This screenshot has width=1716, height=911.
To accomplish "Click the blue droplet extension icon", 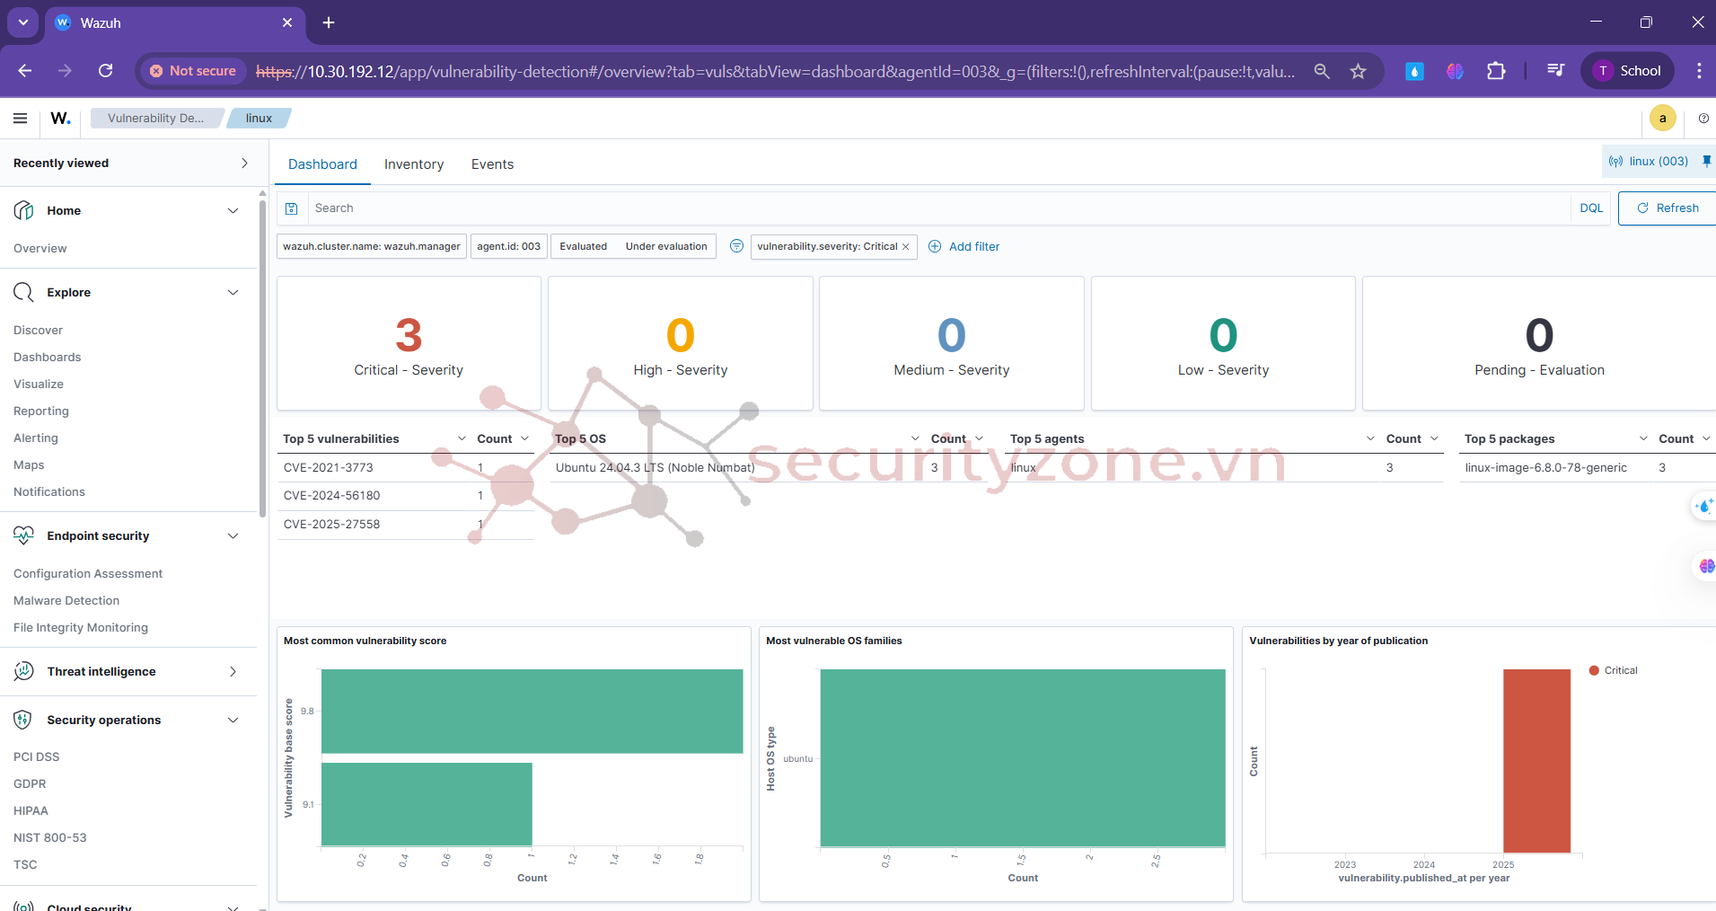I will pos(1414,71).
